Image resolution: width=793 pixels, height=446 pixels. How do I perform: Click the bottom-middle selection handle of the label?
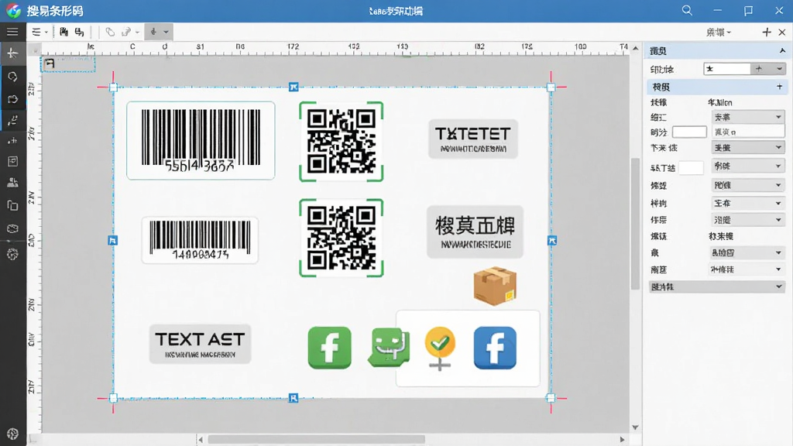point(294,398)
